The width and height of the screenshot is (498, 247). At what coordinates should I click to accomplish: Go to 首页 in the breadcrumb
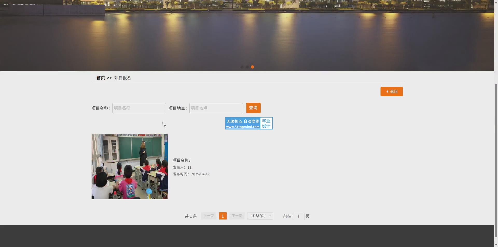101,78
